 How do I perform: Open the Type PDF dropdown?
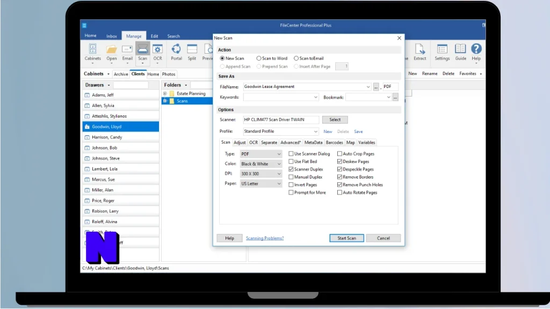pos(260,154)
